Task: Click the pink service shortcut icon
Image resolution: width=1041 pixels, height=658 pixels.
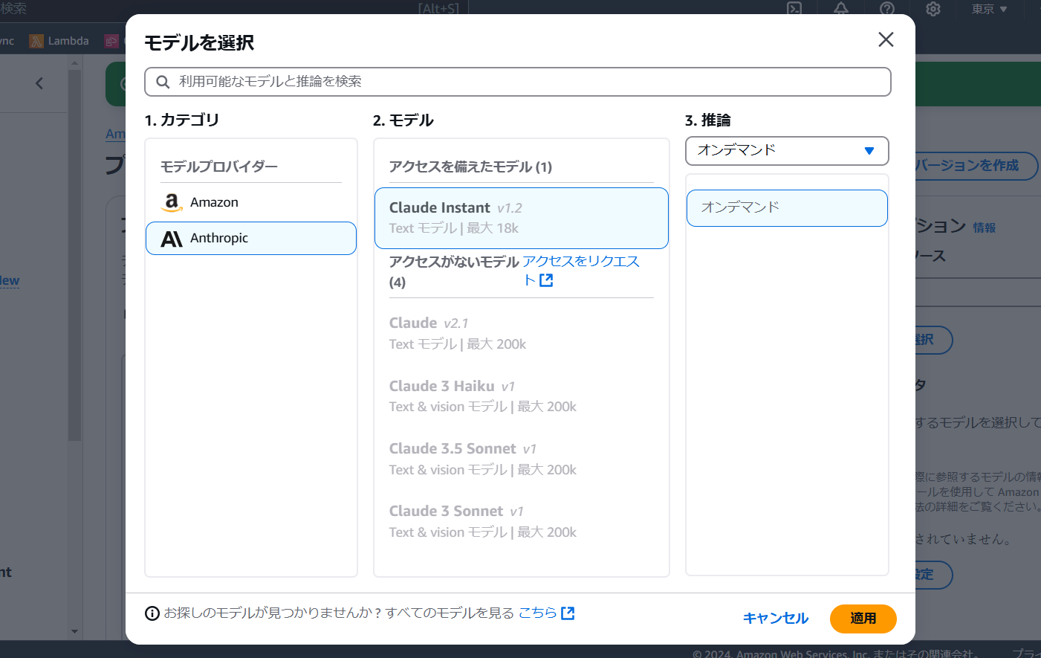Action: pyautogui.click(x=111, y=41)
